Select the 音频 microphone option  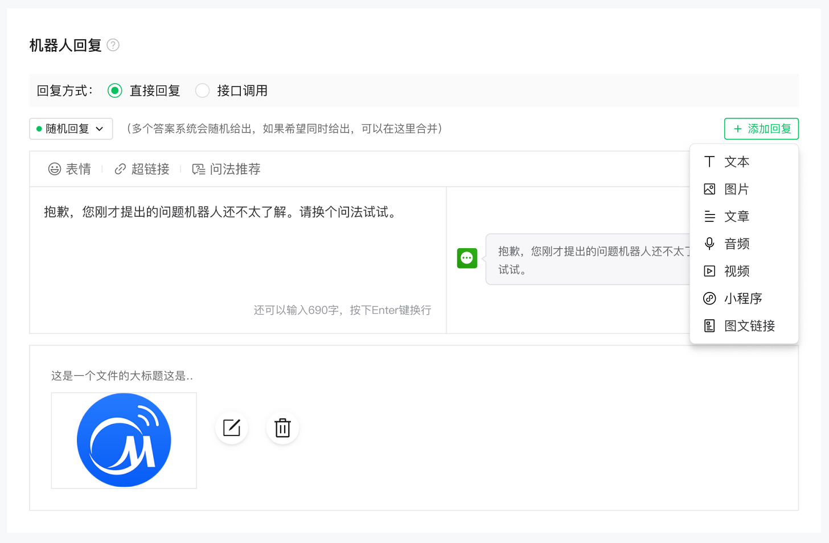coord(736,244)
